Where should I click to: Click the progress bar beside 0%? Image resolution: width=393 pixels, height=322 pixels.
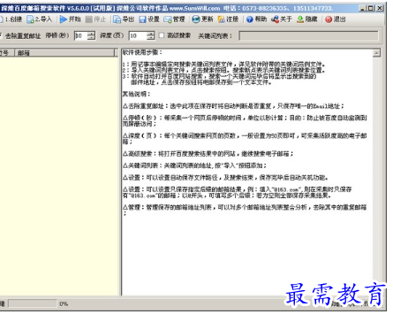tap(32, 303)
